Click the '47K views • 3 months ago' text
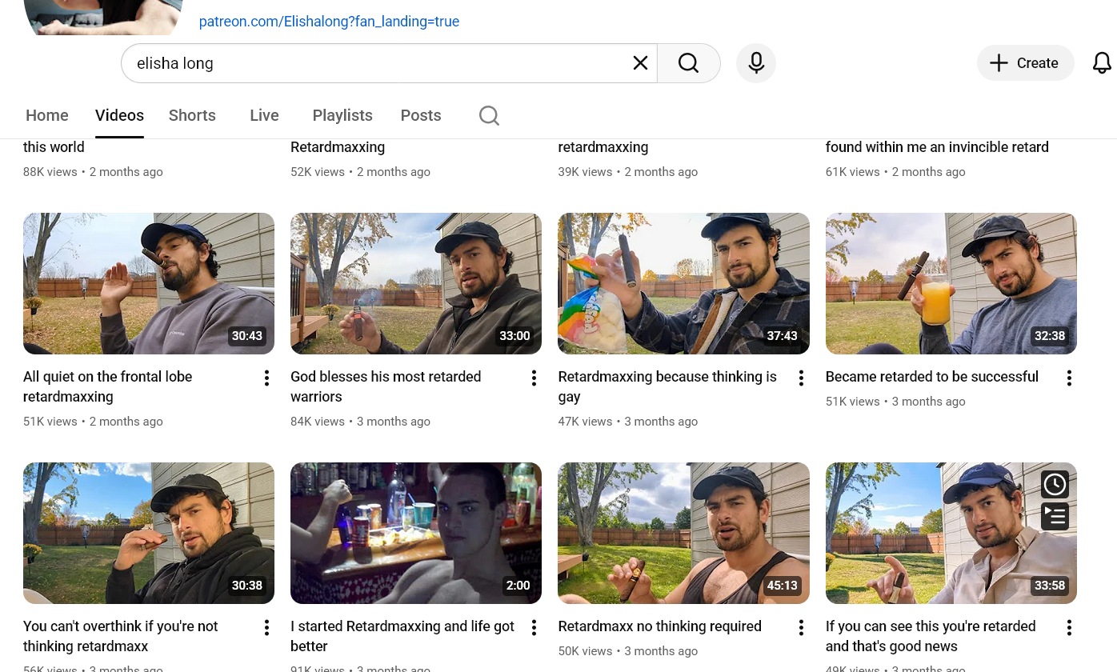Image resolution: width=1117 pixels, height=672 pixels. 628,422
